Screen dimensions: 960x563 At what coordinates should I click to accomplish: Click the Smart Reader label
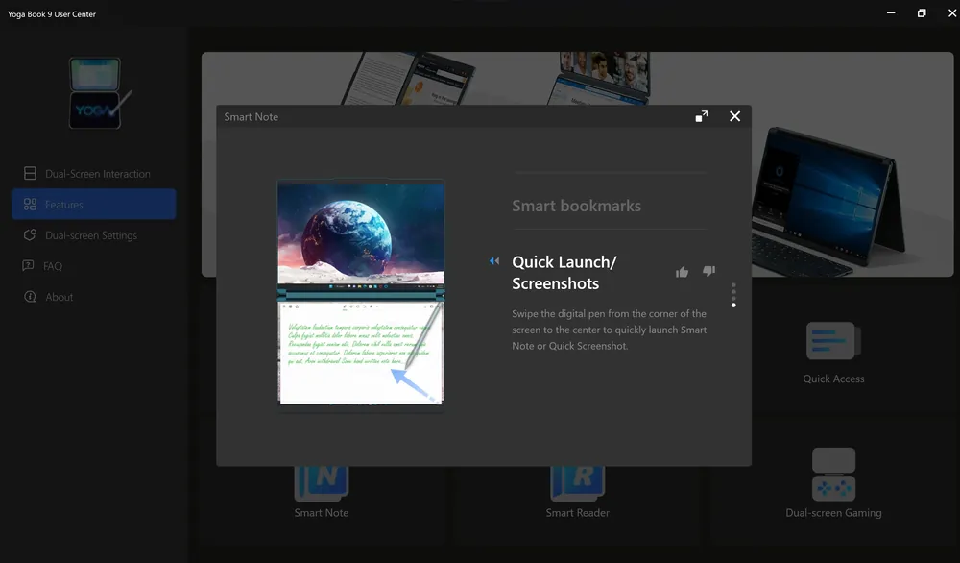577,513
